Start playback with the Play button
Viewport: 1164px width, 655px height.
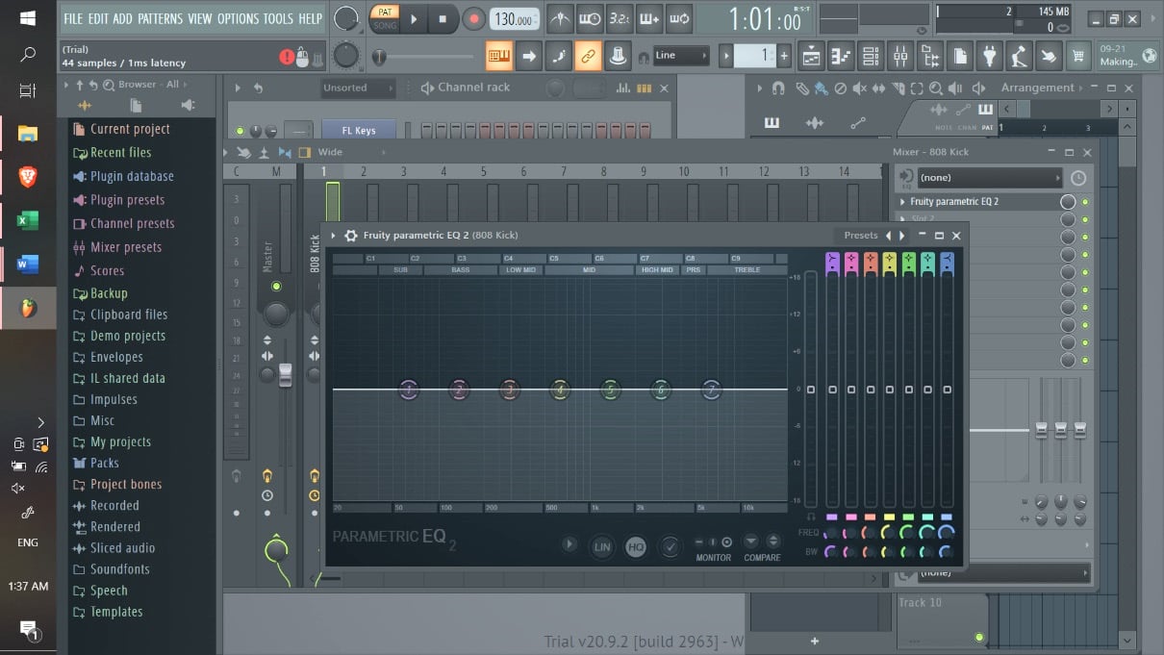(415, 18)
